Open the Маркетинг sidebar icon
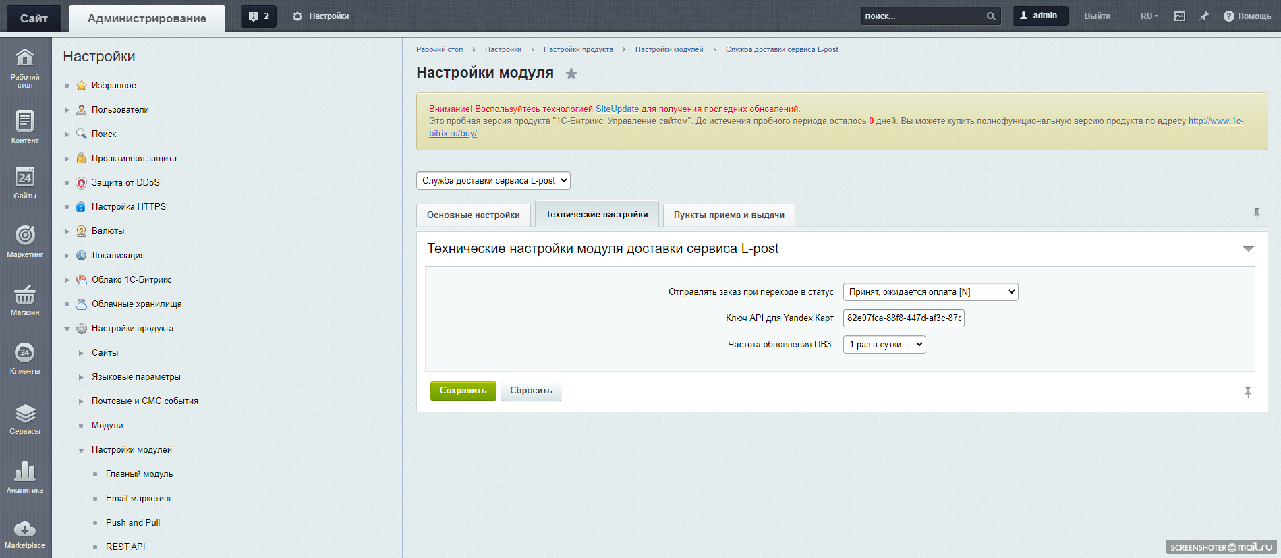The height and width of the screenshot is (558, 1281). point(25,236)
